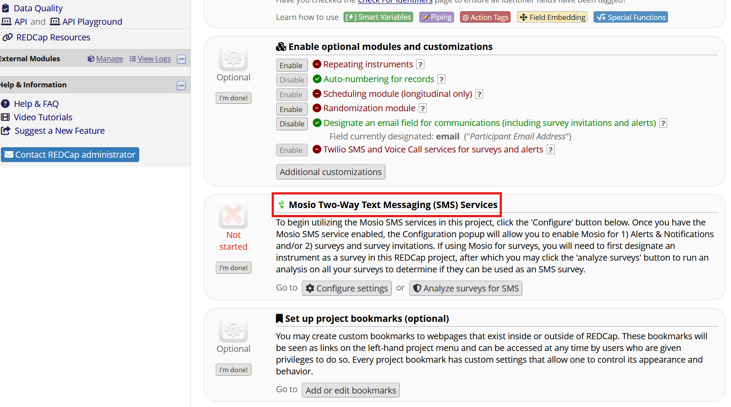Viewport: 731px width, 407px height.
Task: Open the Data Quality link
Action: coord(38,8)
